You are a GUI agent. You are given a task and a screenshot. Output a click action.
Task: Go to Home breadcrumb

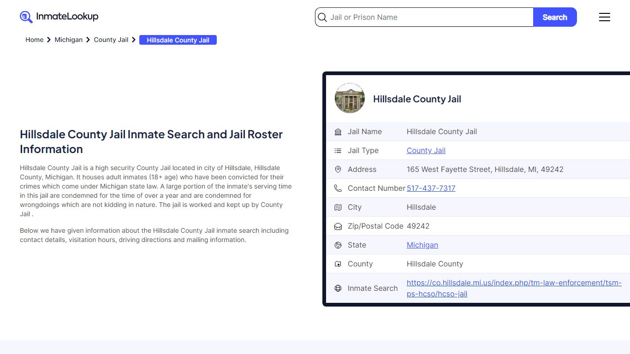click(35, 40)
